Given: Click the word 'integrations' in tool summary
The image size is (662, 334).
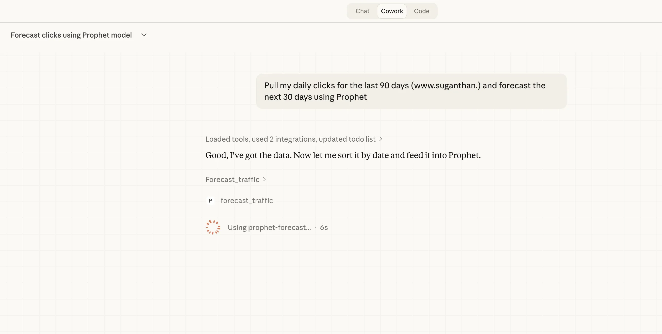Looking at the screenshot, I should [x=295, y=139].
